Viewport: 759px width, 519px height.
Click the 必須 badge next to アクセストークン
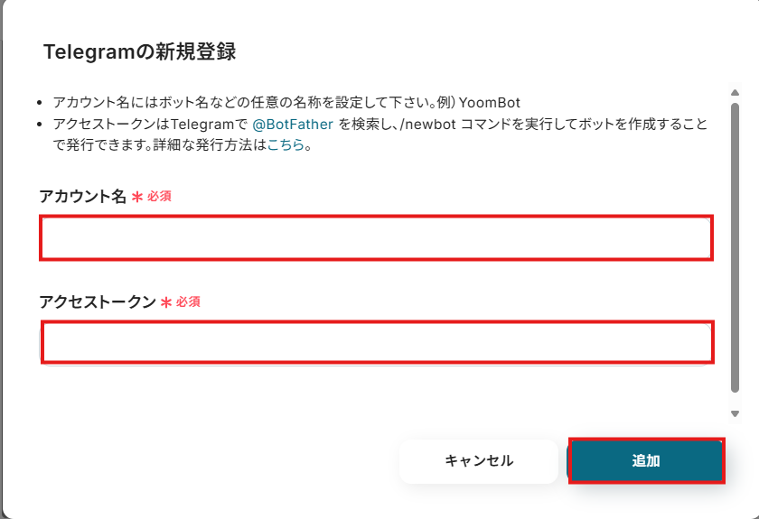click(188, 302)
